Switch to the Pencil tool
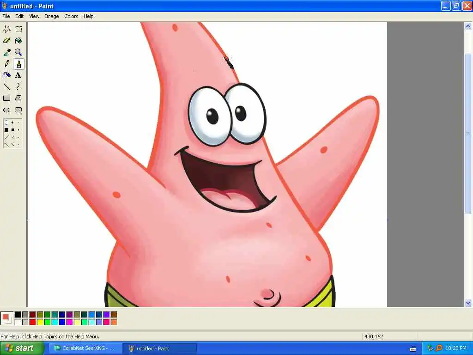The width and height of the screenshot is (473, 355). [6, 64]
